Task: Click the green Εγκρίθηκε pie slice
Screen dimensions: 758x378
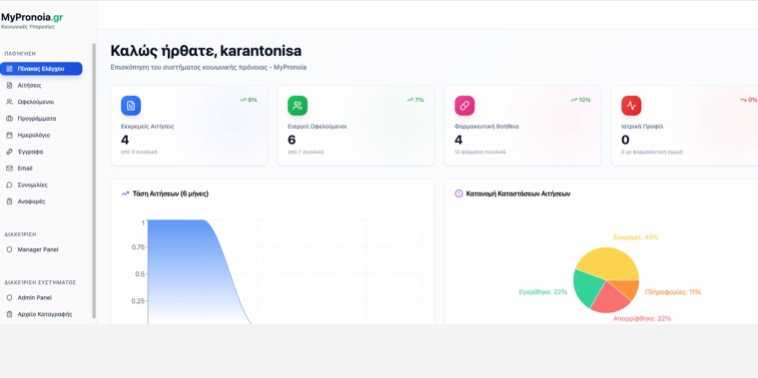Action: point(587,288)
